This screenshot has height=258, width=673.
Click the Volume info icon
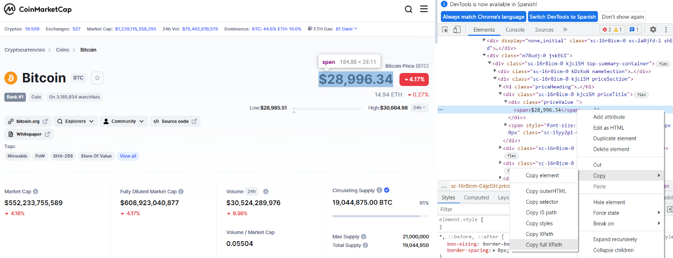(266, 191)
